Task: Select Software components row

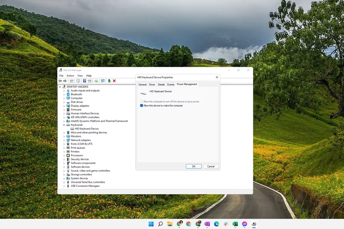Action: point(83,163)
